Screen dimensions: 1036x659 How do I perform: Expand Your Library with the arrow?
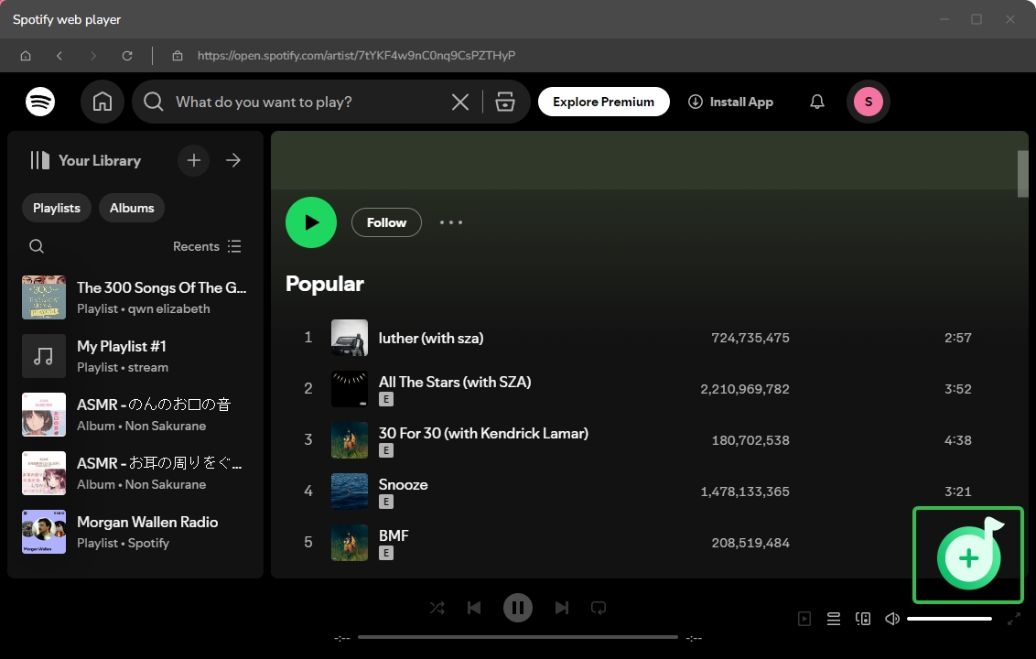(233, 160)
